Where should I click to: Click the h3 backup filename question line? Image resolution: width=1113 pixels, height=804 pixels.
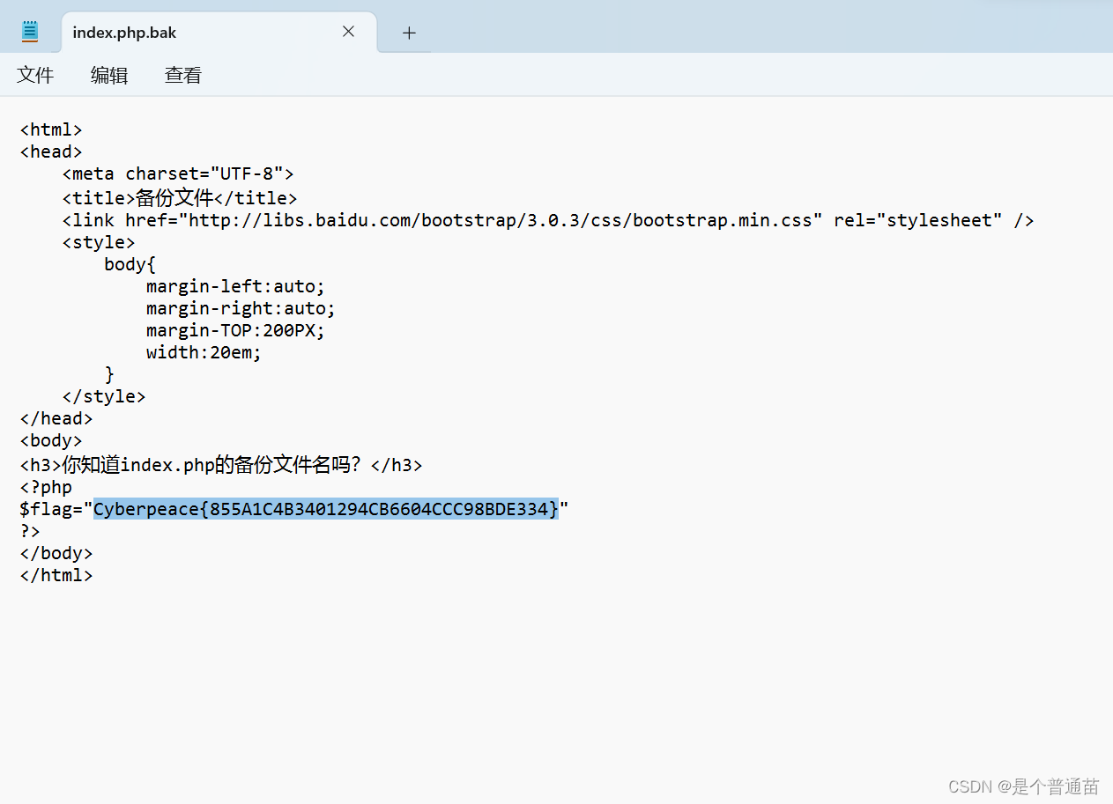(220, 464)
